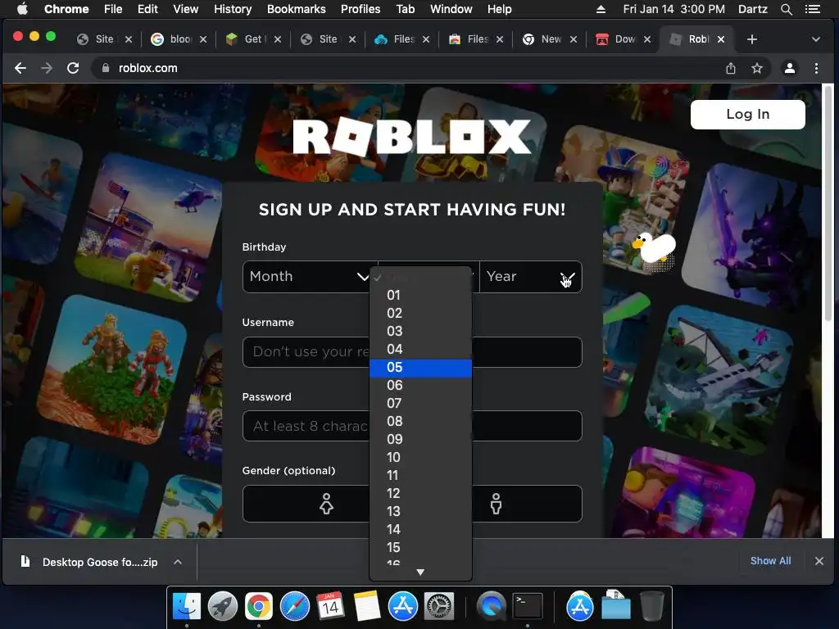Screen dimensions: 839x629
Task: Click the share page icon in address bar
Action: (730, 68)
